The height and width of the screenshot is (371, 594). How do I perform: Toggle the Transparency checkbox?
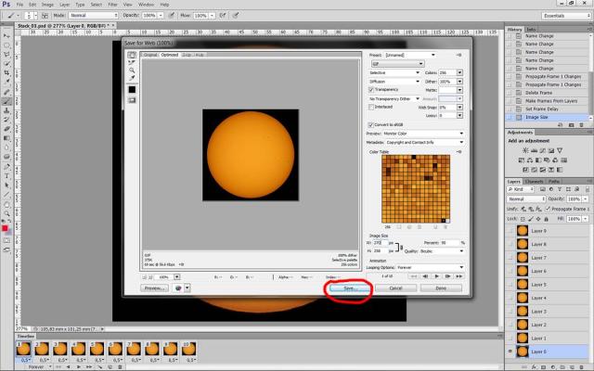(x=371, y=89)
